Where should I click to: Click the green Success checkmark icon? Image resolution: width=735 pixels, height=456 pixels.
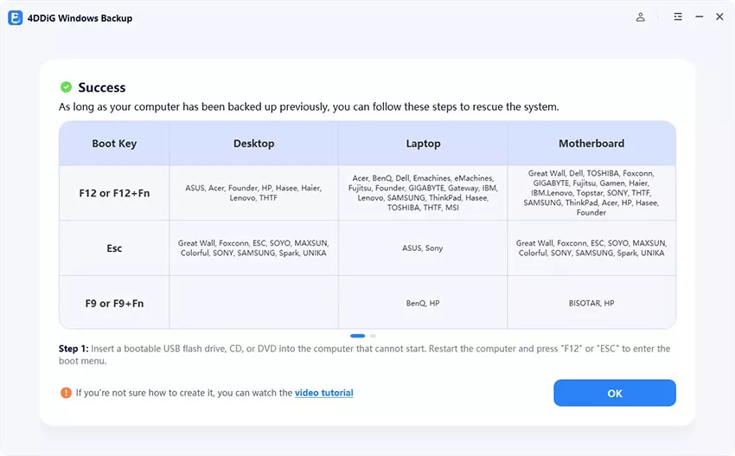[66, 87]
